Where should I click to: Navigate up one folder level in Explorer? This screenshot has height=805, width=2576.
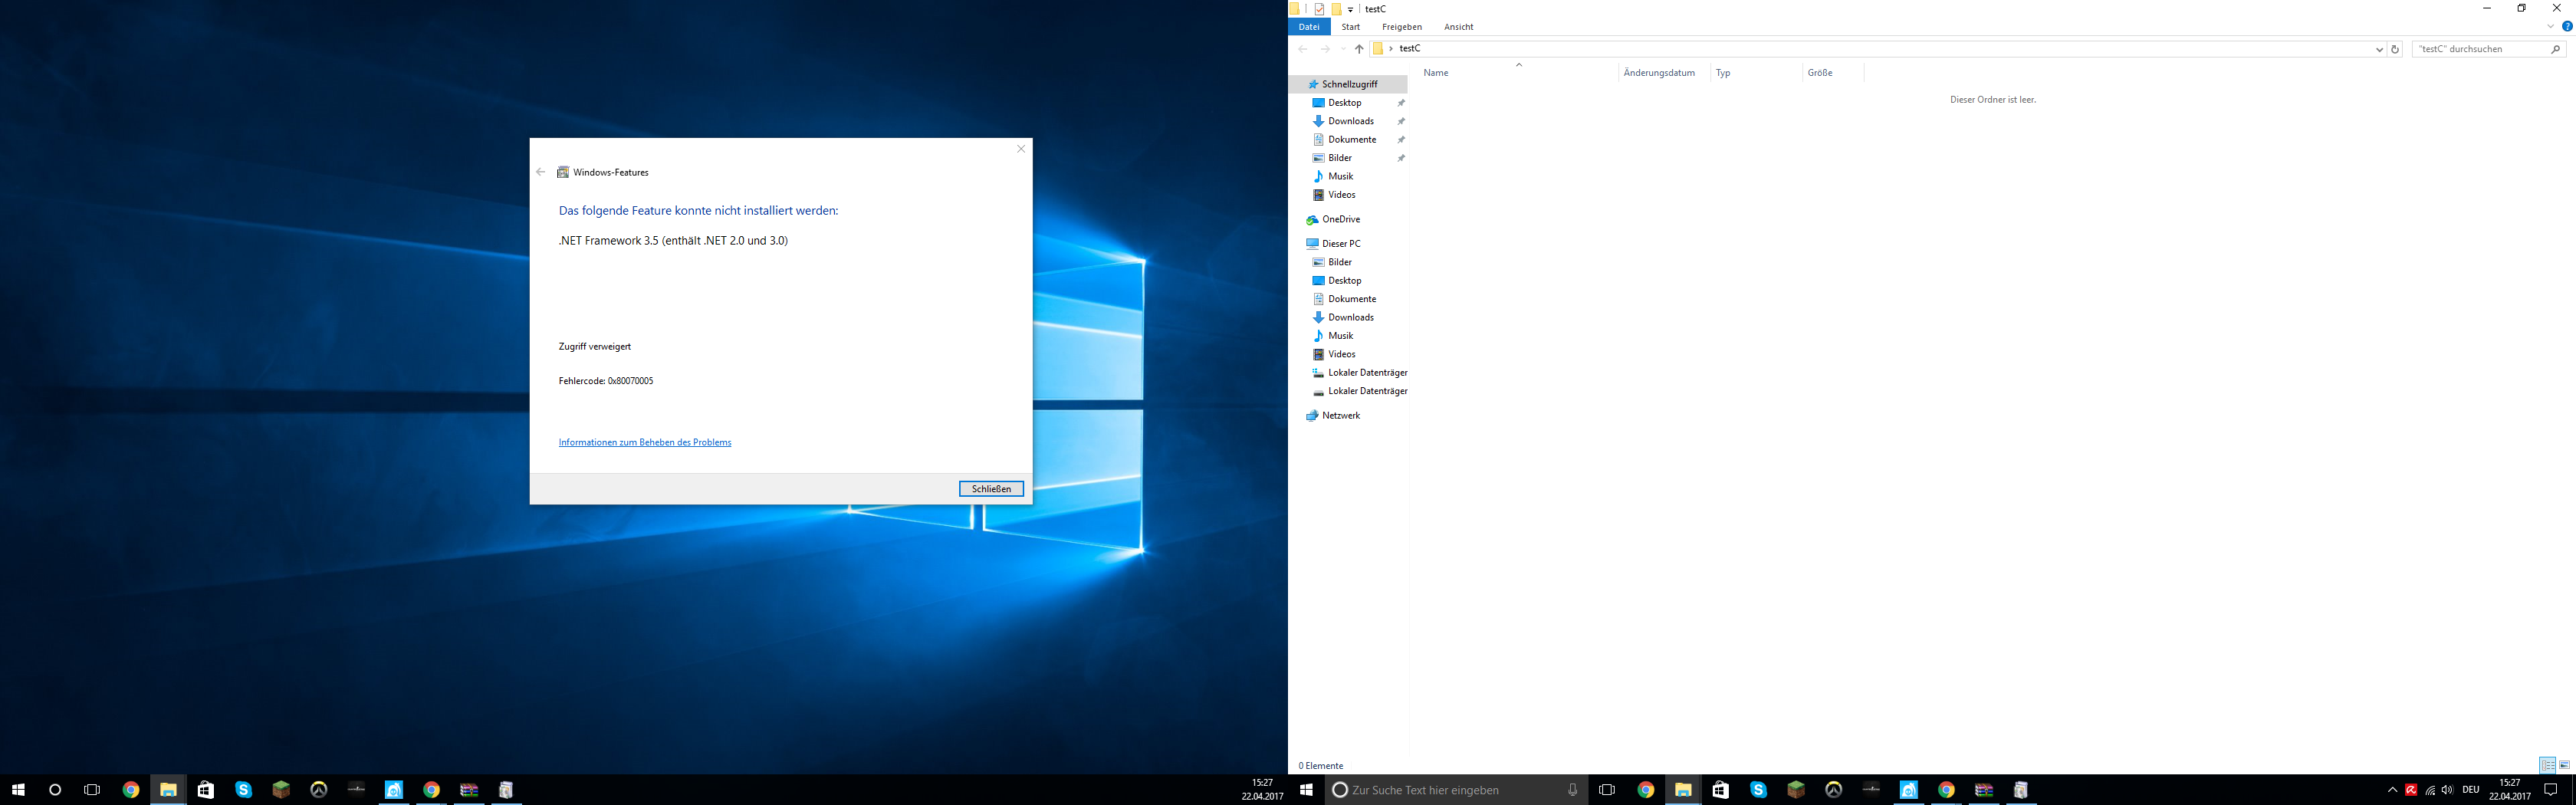tap(1359, 49)
